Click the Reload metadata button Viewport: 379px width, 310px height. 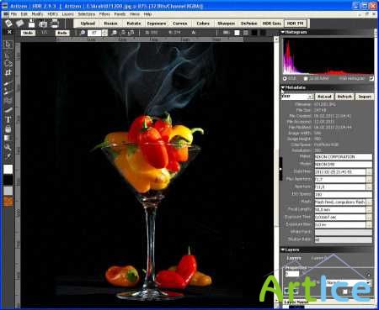tap(324, 97)
